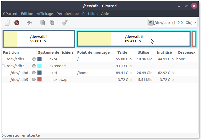Open the Affichage menu
This screenshot has height=140, width=201.
tap(45, 14)
